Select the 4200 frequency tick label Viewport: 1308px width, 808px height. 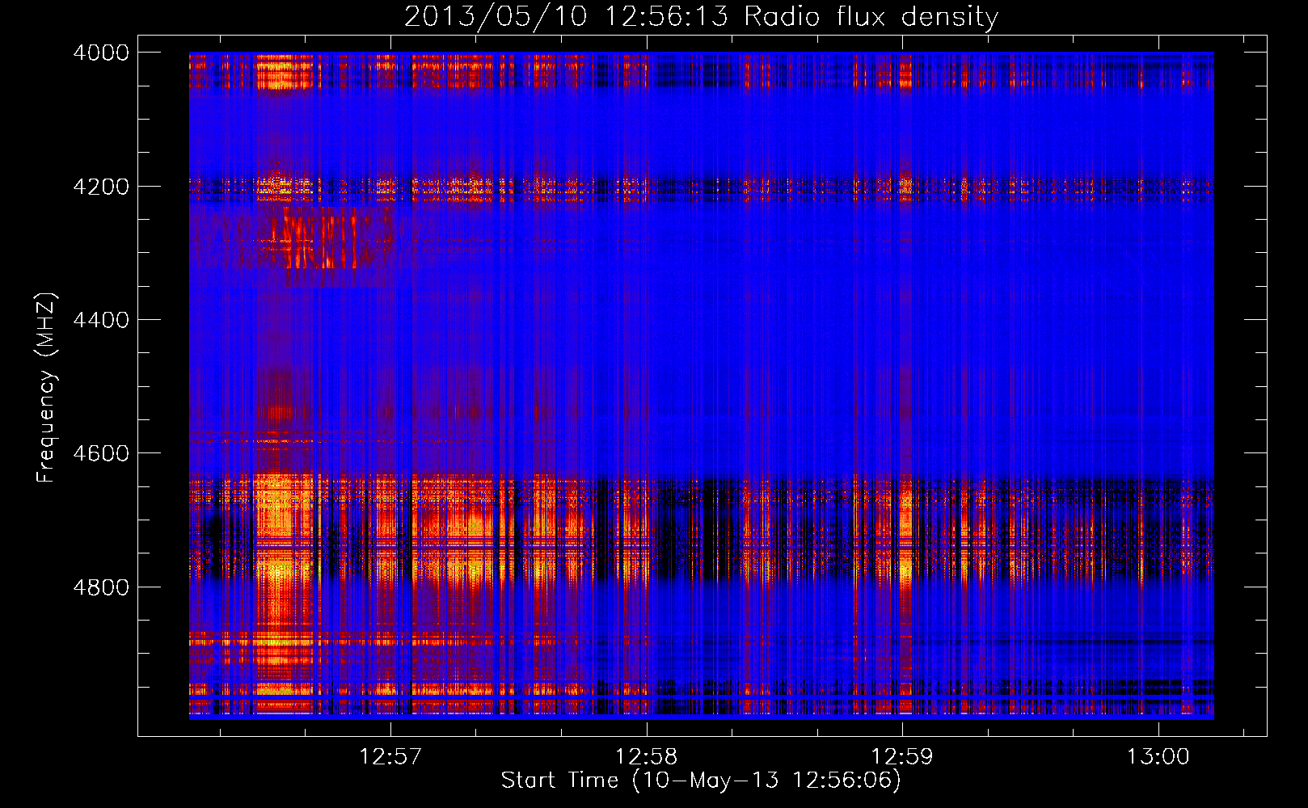(101, 187)
